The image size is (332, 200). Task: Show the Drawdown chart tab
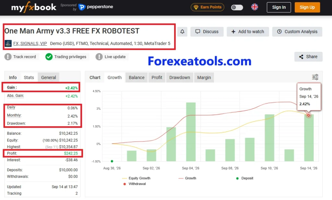(x=180, y=77)
